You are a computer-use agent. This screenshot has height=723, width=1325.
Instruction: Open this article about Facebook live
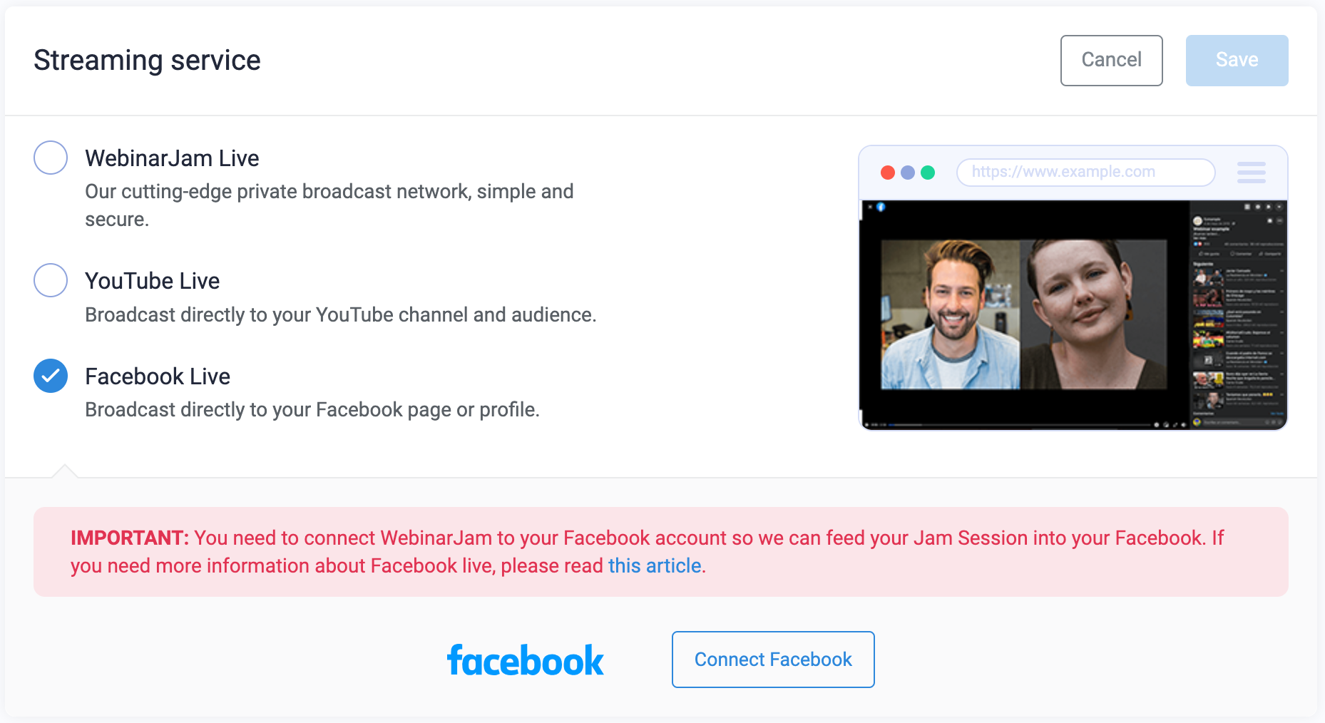point(654,565)
